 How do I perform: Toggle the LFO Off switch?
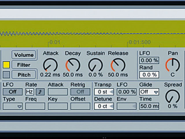[x=13, y=92]
